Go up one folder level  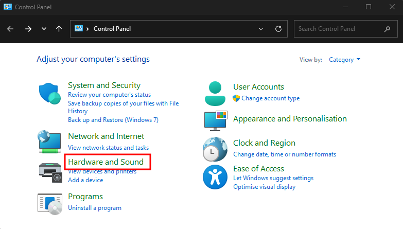[x=59, y=29]
